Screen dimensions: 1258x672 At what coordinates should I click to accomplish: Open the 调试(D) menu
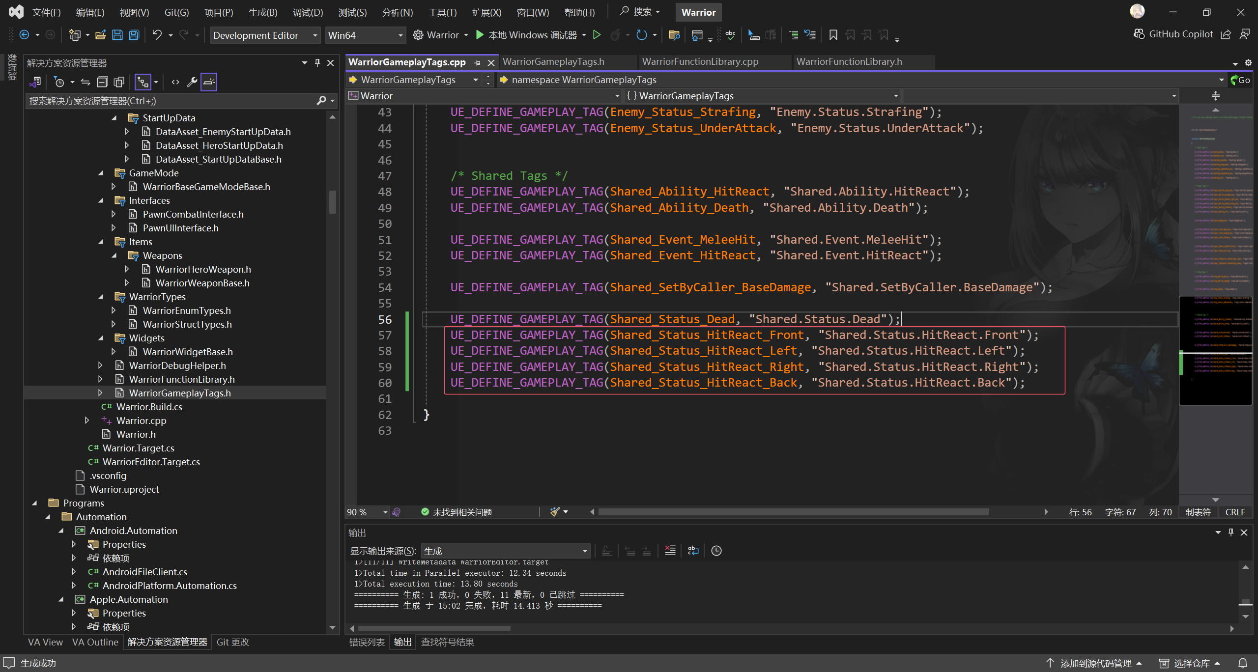coord(308,12)
